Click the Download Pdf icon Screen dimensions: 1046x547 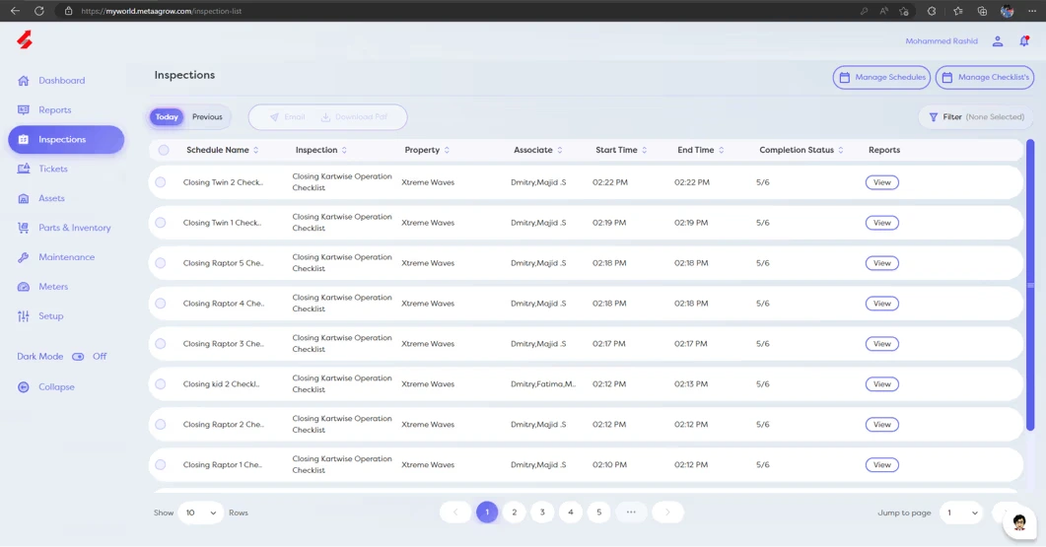click(x=325, y=116)
